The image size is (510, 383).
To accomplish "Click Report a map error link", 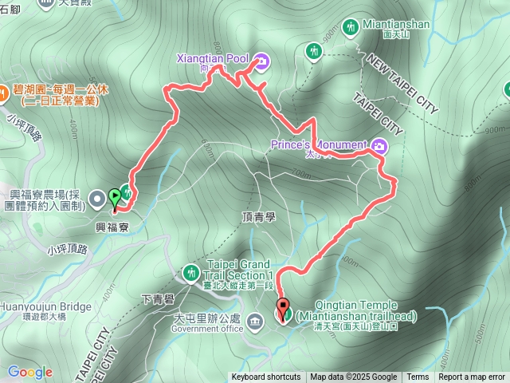I will point(471,377).
